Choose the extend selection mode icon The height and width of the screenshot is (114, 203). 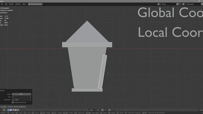point(11,110)
